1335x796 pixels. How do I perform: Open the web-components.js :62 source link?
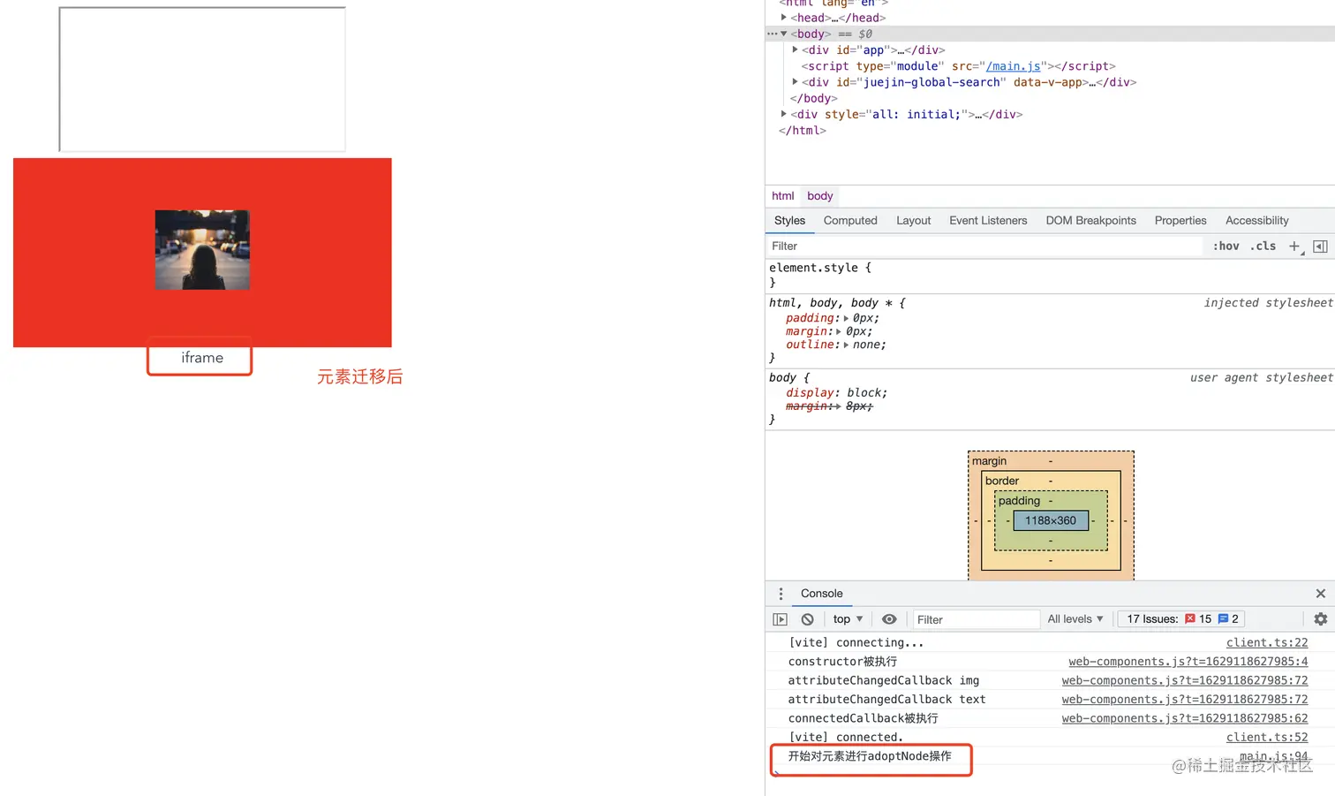pyautogui.click(x=1185, y=718)
